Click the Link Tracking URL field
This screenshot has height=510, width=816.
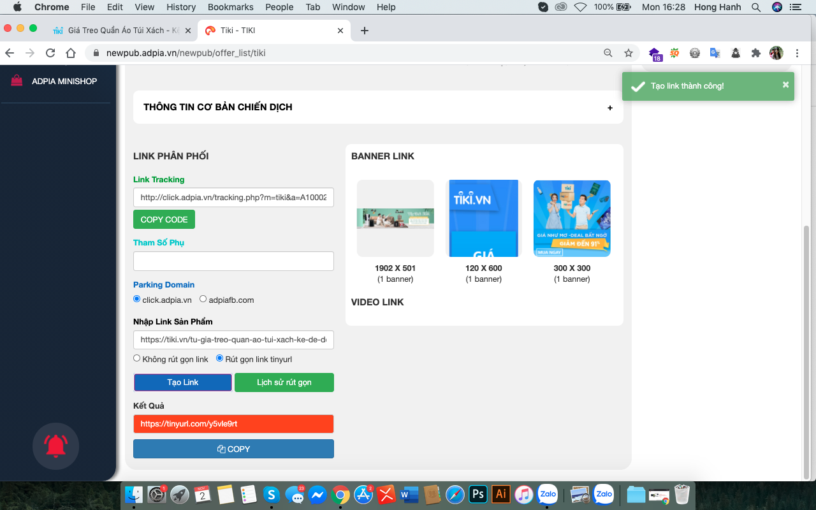(233, 198)
